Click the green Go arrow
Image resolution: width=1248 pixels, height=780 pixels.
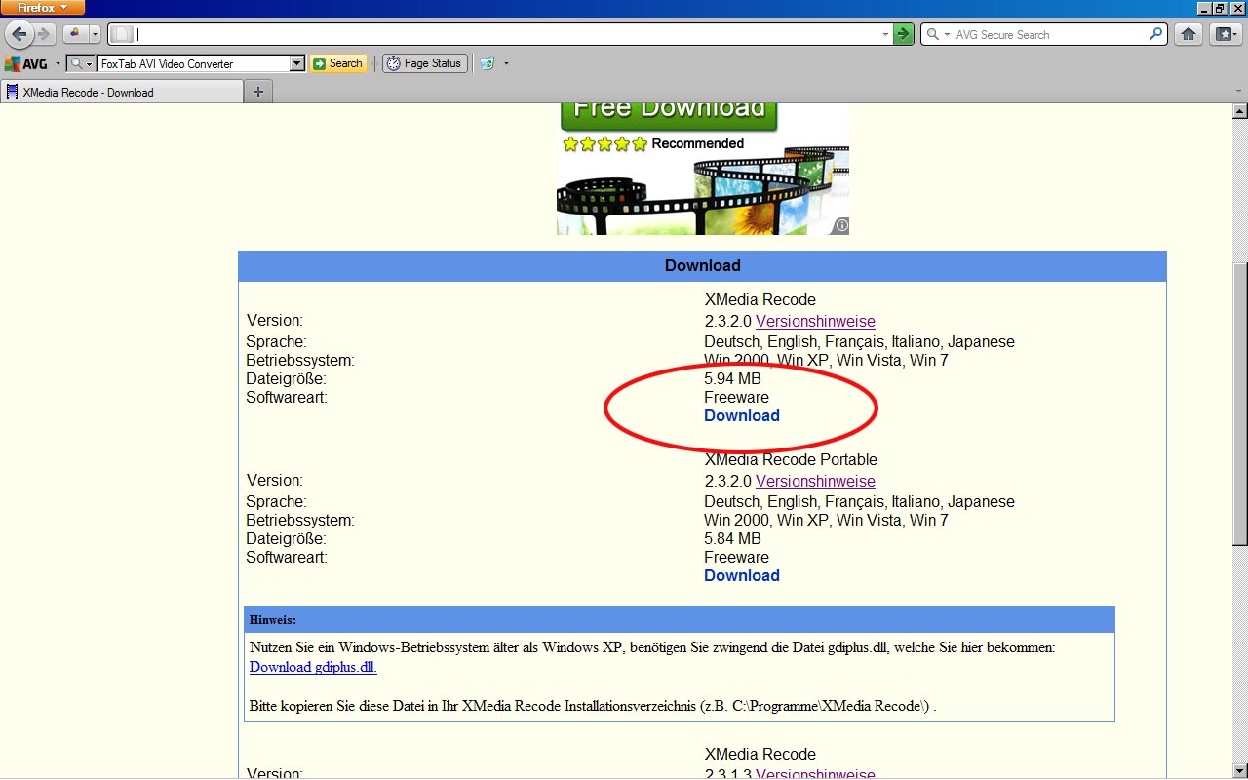904,34
